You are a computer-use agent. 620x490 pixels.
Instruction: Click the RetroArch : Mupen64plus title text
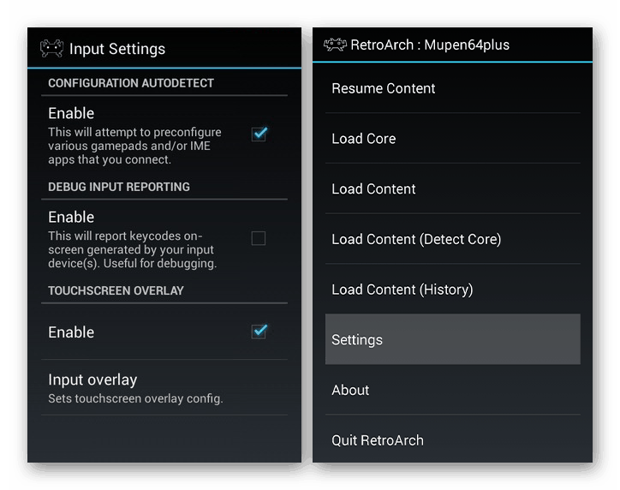tap(430, 45)
